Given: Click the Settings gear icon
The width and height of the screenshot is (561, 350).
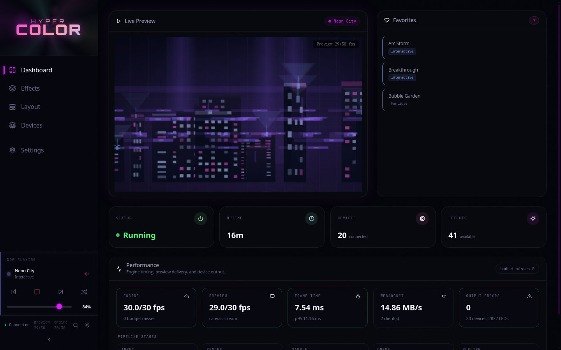Looking at the screenshot, I should pos(12,150).
